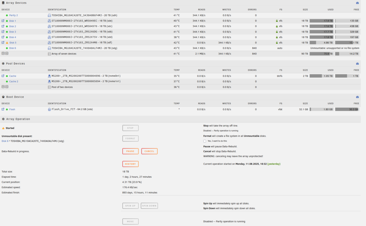This screenshot has width=366, height=226.
Task: Open the Disk 1 device link
Action: 12,21
